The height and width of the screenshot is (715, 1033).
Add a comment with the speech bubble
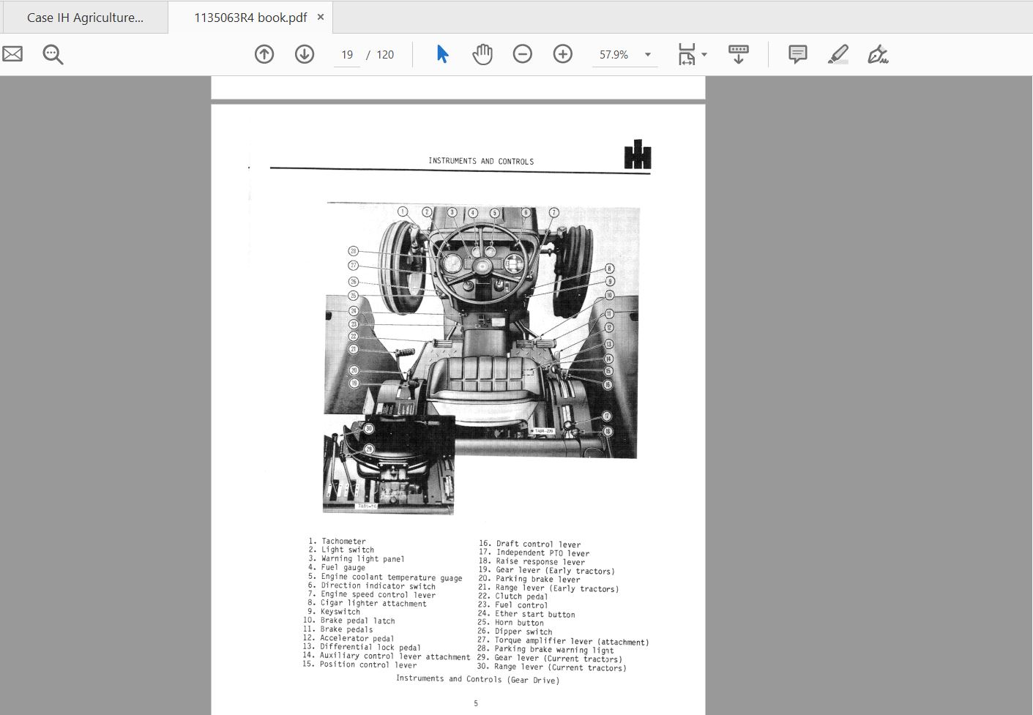pyautogui.click(x=798, y=54)
